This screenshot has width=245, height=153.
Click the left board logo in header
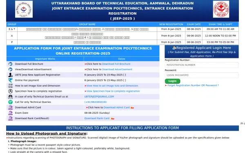pos(24,9)
